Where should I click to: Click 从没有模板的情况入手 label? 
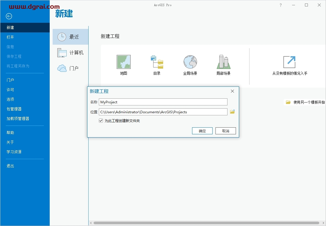click(x=290, y=73)
